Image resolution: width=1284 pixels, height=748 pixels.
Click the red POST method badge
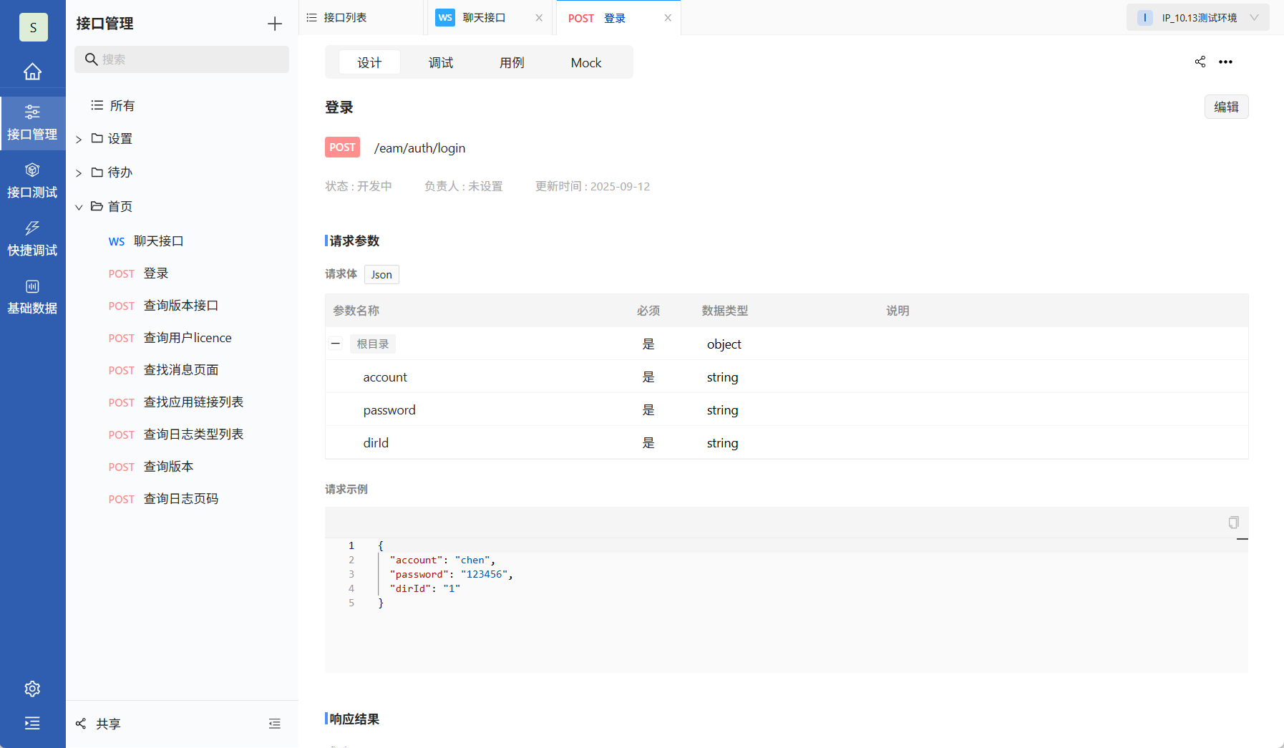(342, 147)
